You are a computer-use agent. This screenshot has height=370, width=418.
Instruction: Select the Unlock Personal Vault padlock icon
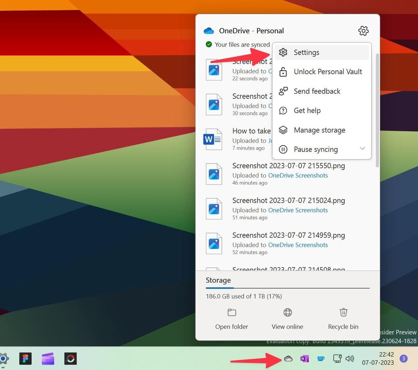click(283, 72)
